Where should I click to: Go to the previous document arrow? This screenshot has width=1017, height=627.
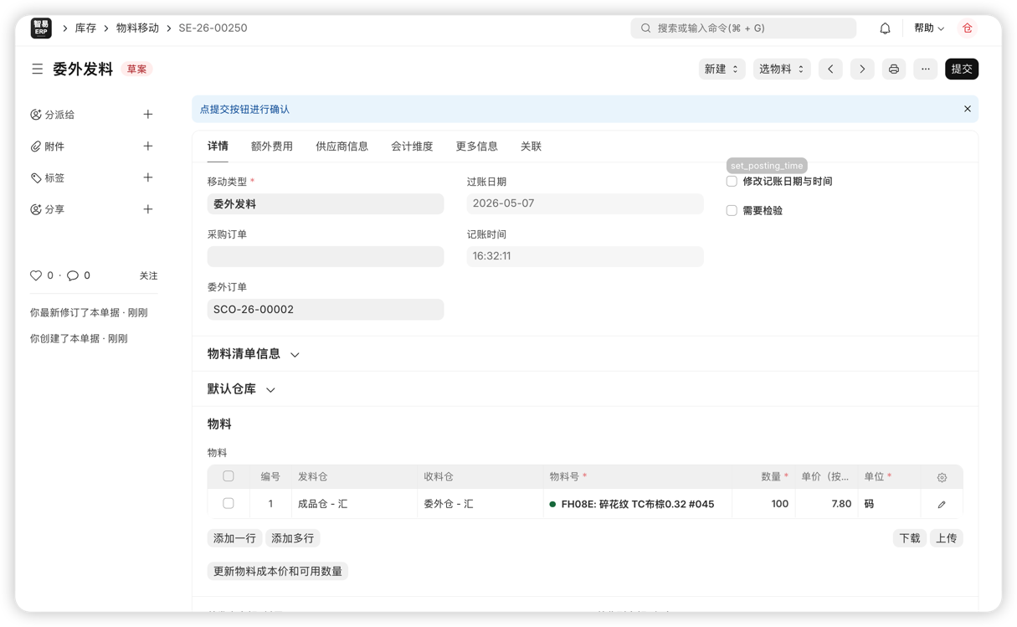pos(830,69)
